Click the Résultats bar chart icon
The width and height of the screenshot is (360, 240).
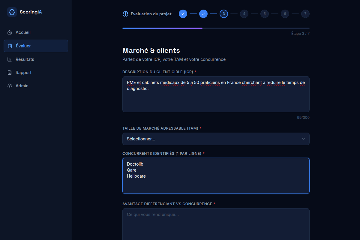coord(10,59)
